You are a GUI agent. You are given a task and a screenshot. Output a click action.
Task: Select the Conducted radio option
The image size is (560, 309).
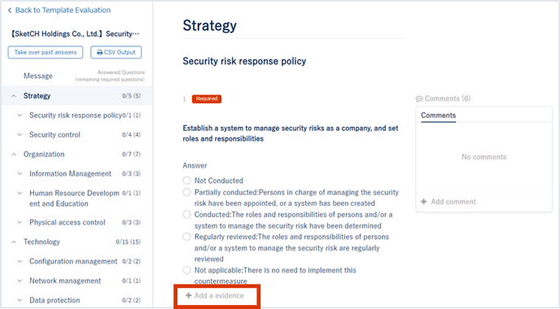tap(186, 215)
